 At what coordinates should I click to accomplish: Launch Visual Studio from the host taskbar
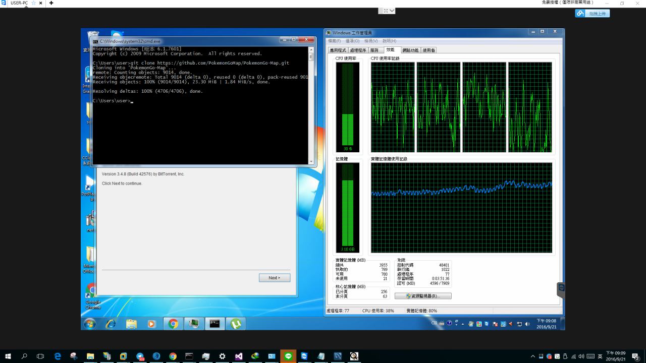pos(239,356)
